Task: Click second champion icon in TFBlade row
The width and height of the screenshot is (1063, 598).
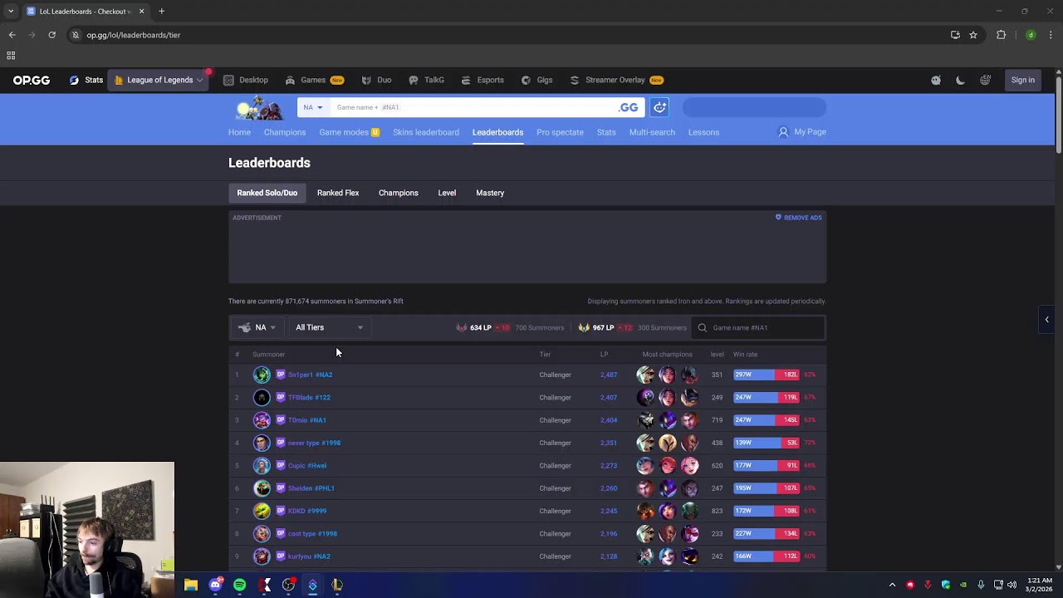Action: pyautogui.click(x=667, y=397)
